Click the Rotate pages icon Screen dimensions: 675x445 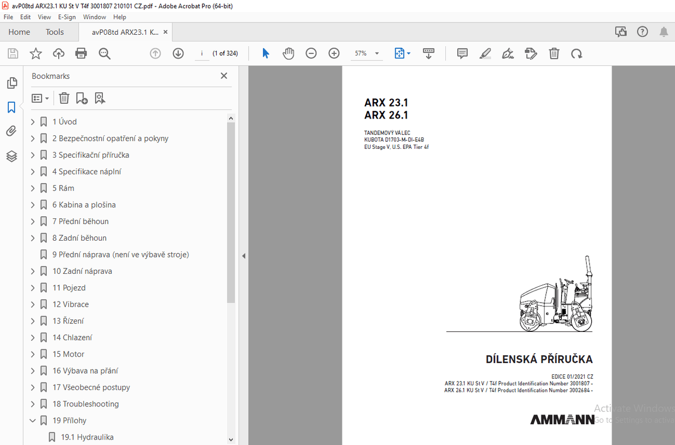pos(576,53)
